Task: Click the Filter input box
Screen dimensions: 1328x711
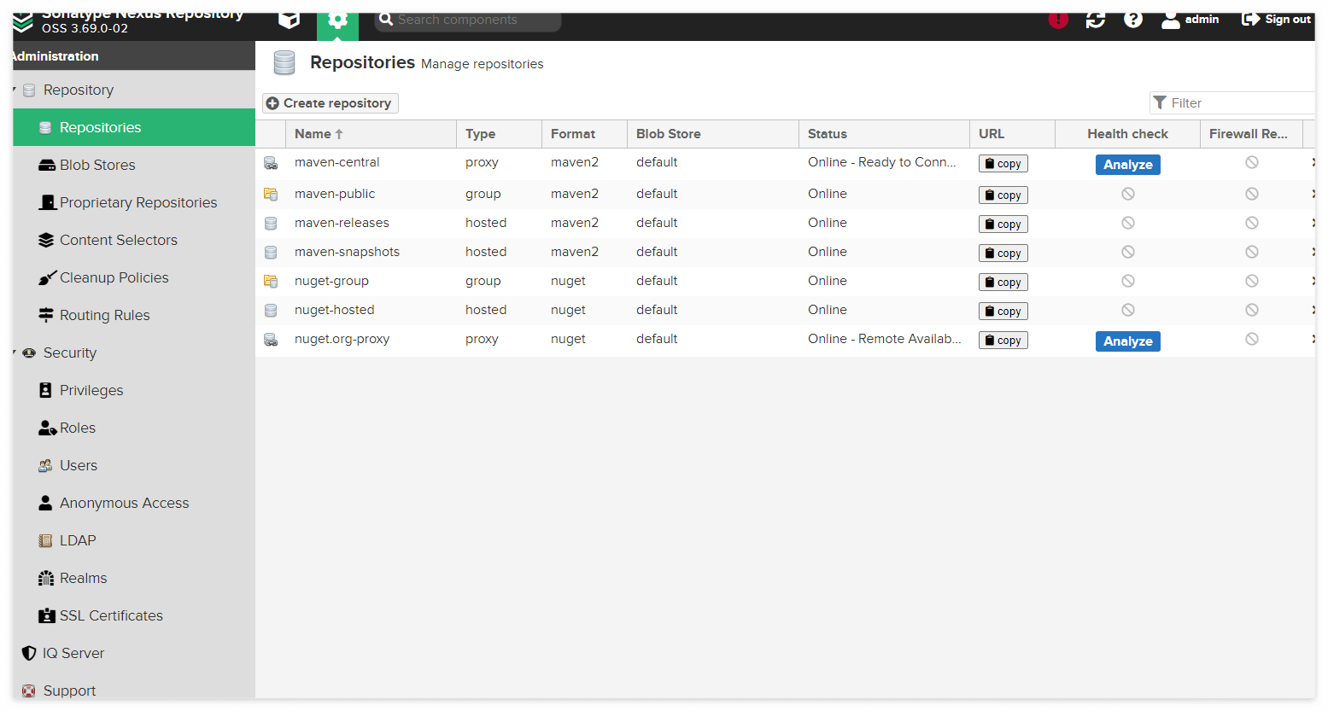Action: click(x=1232, y=103)
